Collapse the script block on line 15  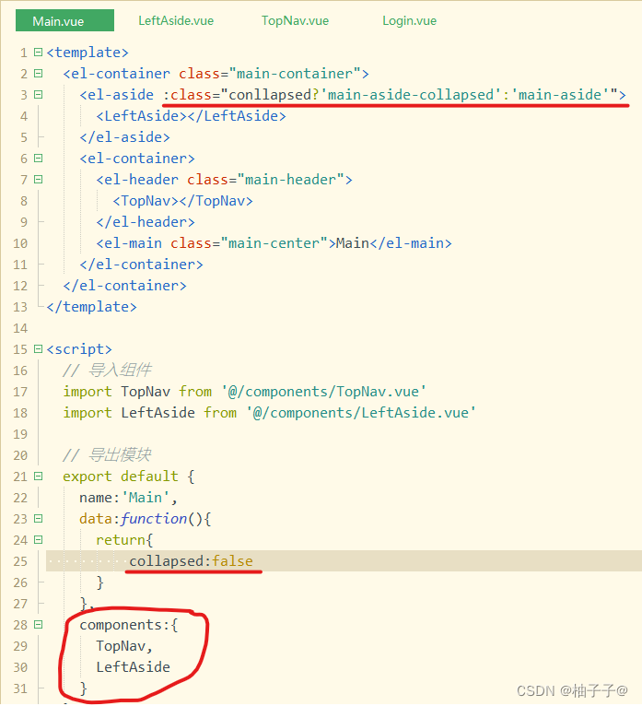(x=39, y=349)
